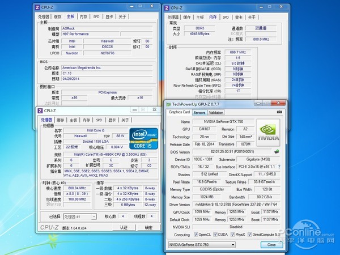Click the BIOS date 04/29/2014 value
Screen dimensions: 340x255
(107, 79)
